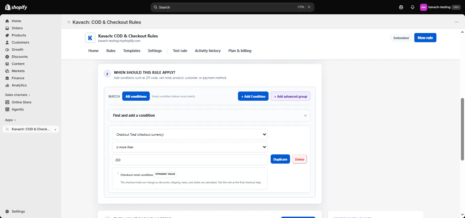The height and width of the screenshot is (218, 465).
Task: Click the Orders icon in sidebar
Action: pyautogui.click(x=7, y=28)
